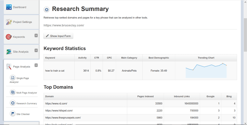Click the vertical scrollbar thumb
The image size is (247, 125).
[x=245, y=35]
